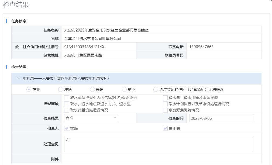
Task: Click the 处理意见 text area
Action: pyautogui.click(x=159, y=144)
